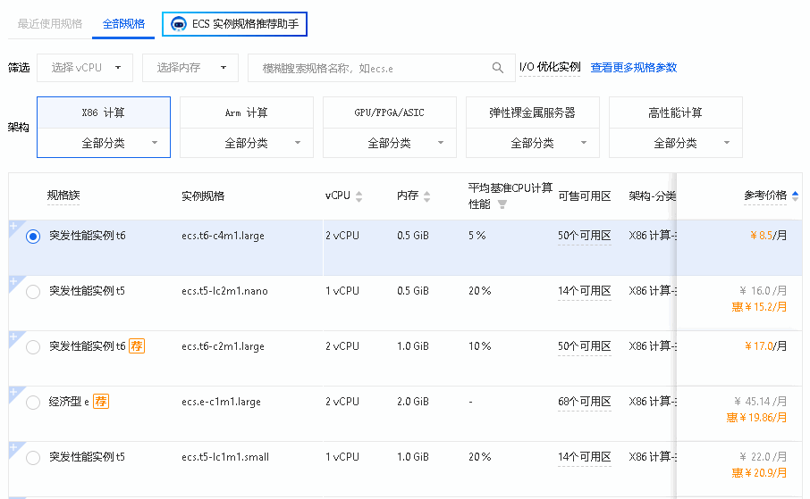Expand 全部分类 under GPU/FPGA/ASIC

point(390,143)
